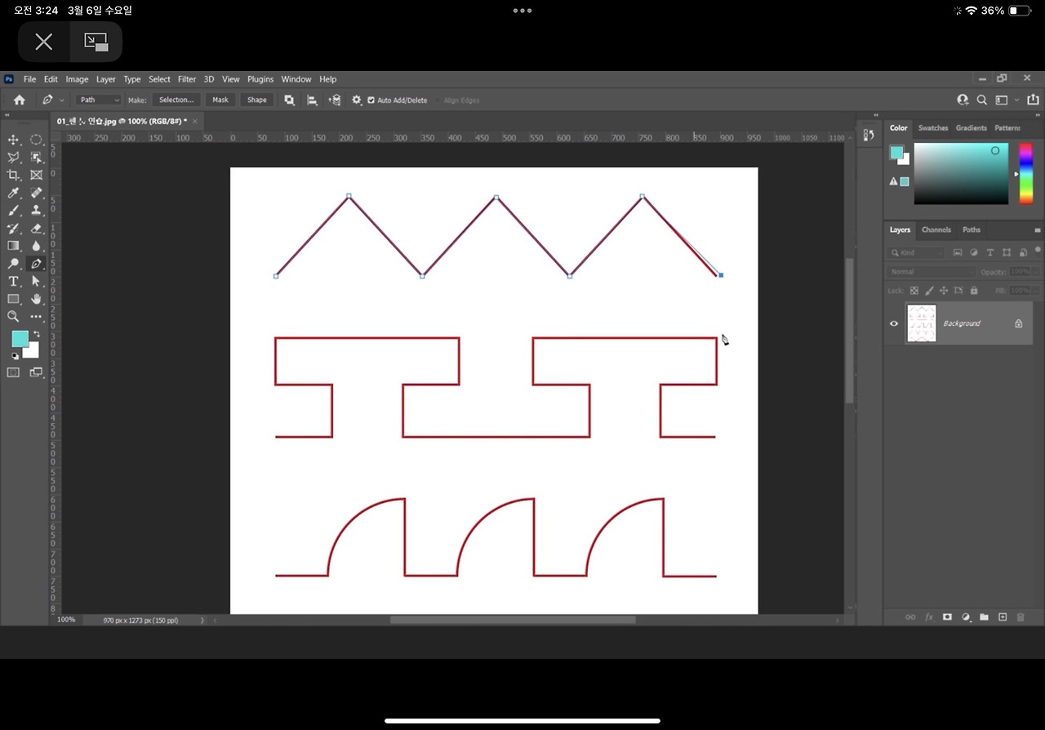The width and height of the screenshot is (1045, 730).
Task: Select the Type tool
Action: pos(13,281)
